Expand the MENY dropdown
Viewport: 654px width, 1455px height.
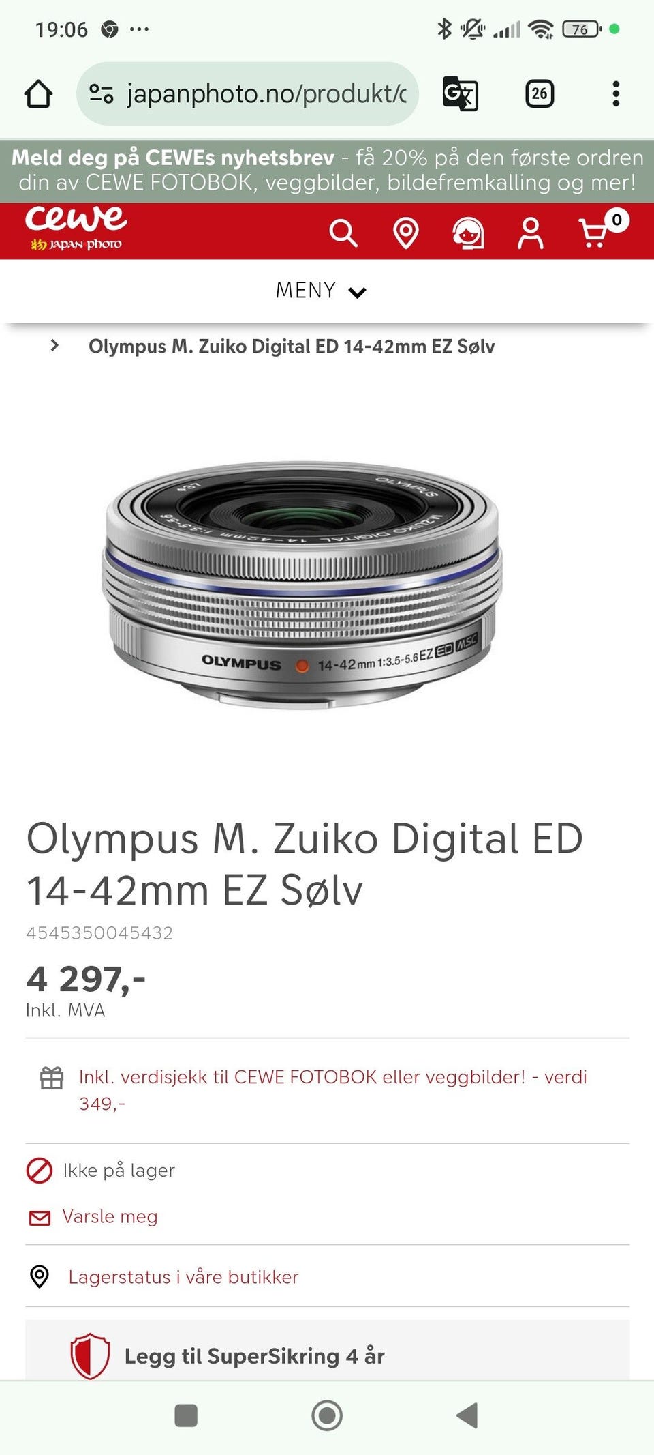coord(321,291)
